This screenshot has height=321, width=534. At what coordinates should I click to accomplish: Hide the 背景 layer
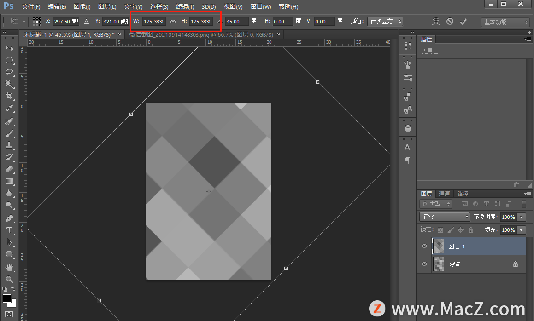tap(424, 264)
